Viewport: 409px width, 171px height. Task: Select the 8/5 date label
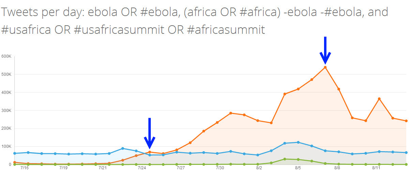pyautogui.click(x=298, y=168)
